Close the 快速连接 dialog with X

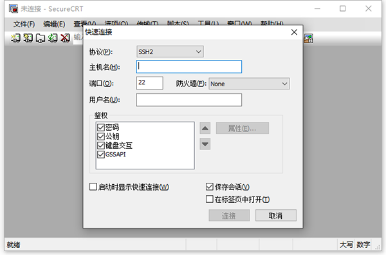coord(294,32)
